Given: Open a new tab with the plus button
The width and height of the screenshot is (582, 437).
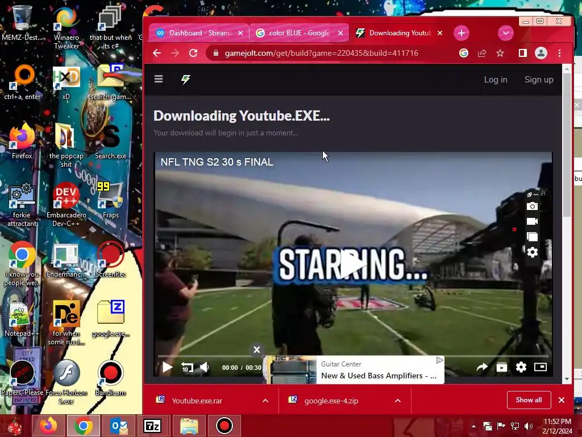Looking at the screenshot, I should click(462, 33).
